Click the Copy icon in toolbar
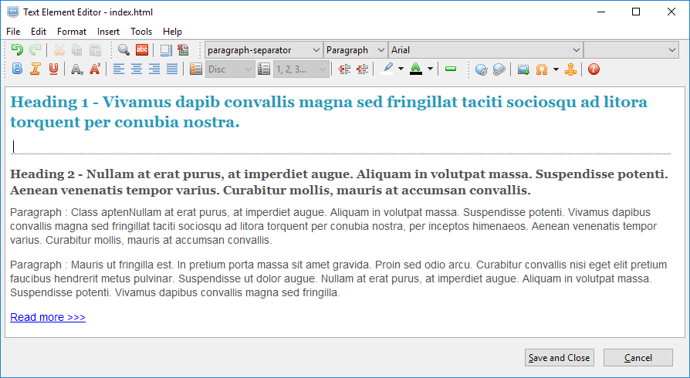Image resolution: width=690 pixels, height=378 pixels. [x=77, y=49]
